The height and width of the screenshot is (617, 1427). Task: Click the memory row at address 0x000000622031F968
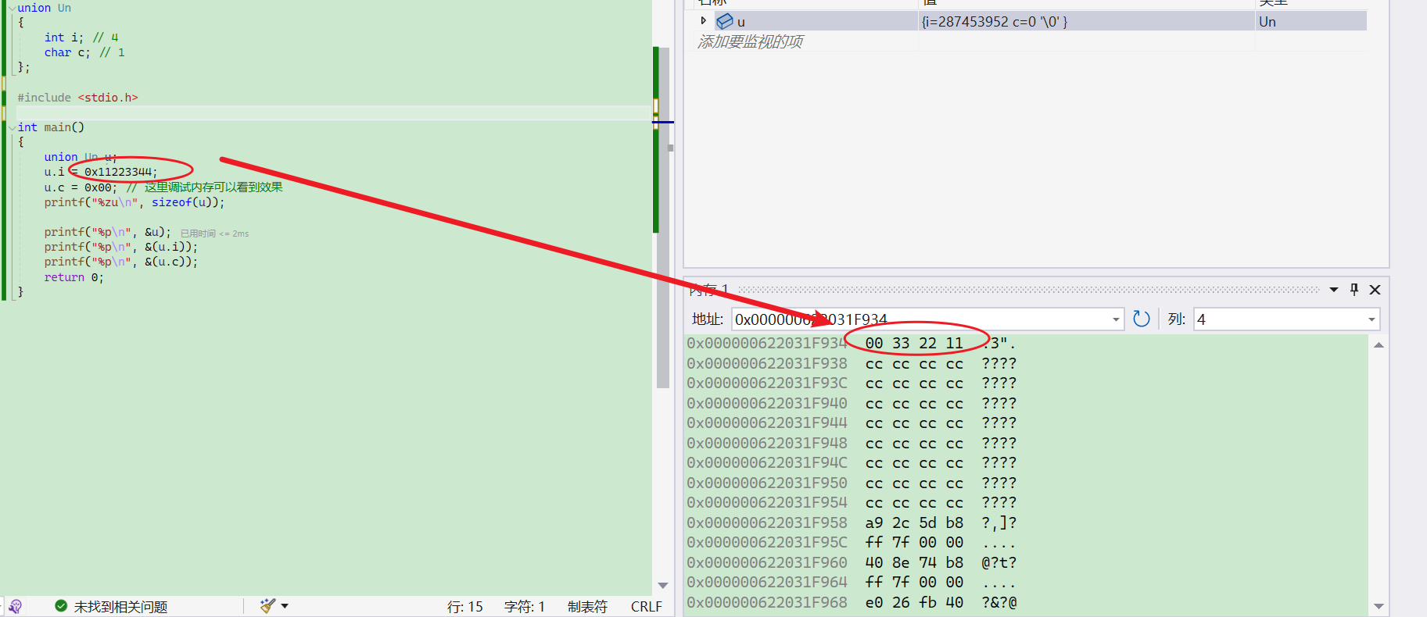(x=852, y=602)
